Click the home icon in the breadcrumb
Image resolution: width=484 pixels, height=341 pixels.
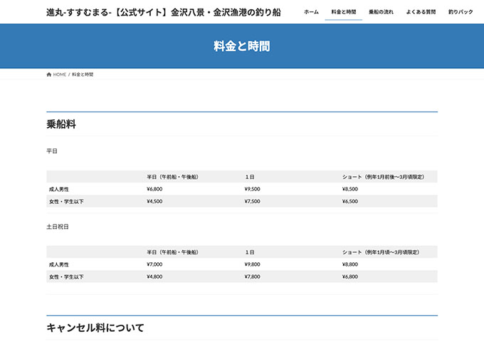click(49, 75)
